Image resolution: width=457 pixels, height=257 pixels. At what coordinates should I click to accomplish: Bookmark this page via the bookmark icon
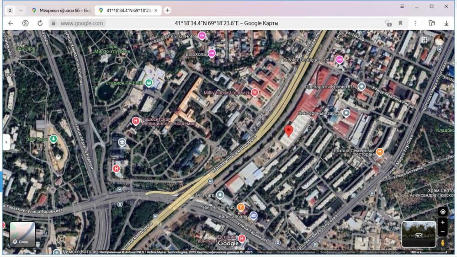pos(400,23)
